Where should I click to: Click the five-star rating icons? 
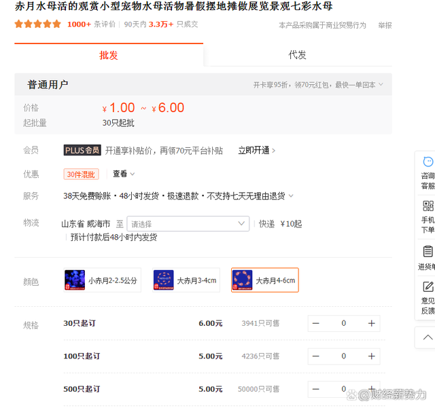(x=38, y=24)
